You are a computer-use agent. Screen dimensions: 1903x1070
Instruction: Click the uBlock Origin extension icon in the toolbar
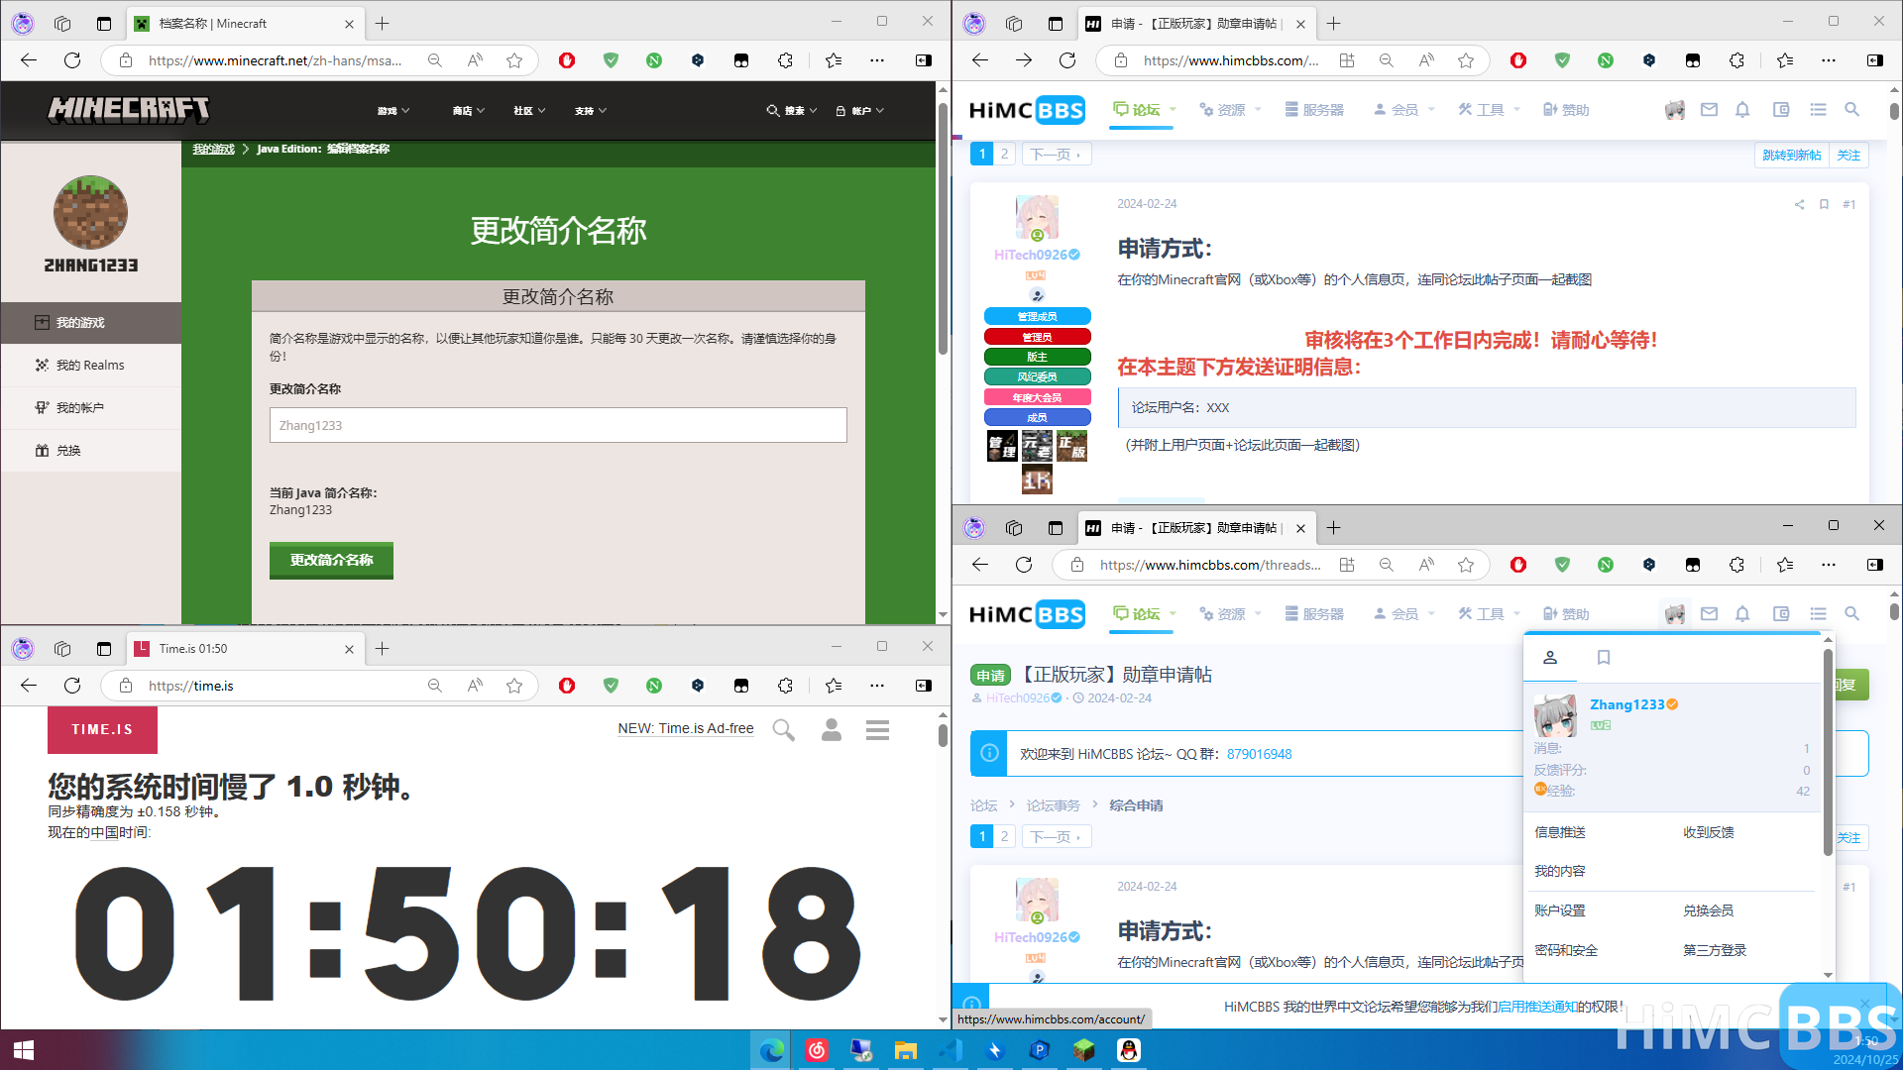tap(566, 60)
